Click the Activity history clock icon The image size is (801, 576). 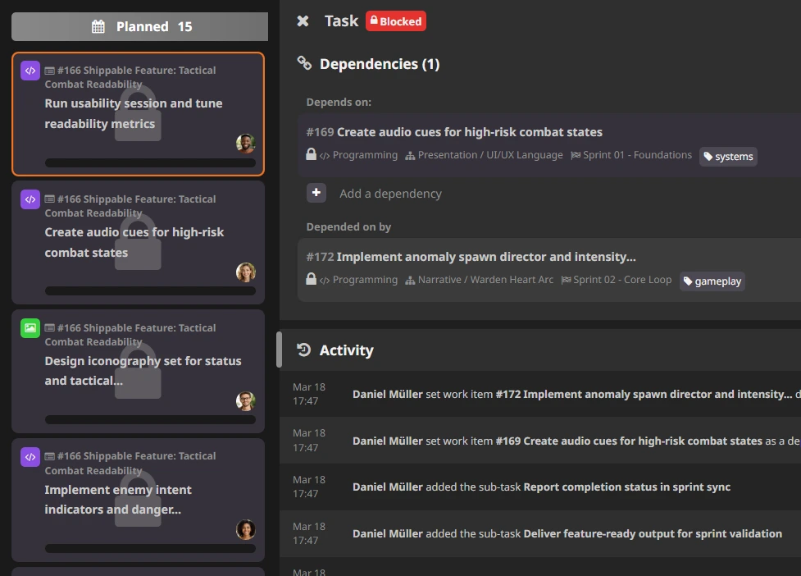(x=304, y=350)
